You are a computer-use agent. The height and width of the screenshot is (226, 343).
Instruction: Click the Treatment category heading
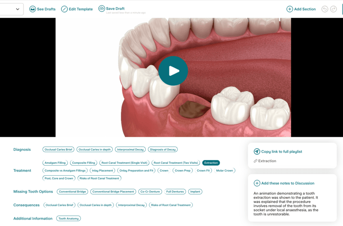pyautogui.click(x=22, y=170)
